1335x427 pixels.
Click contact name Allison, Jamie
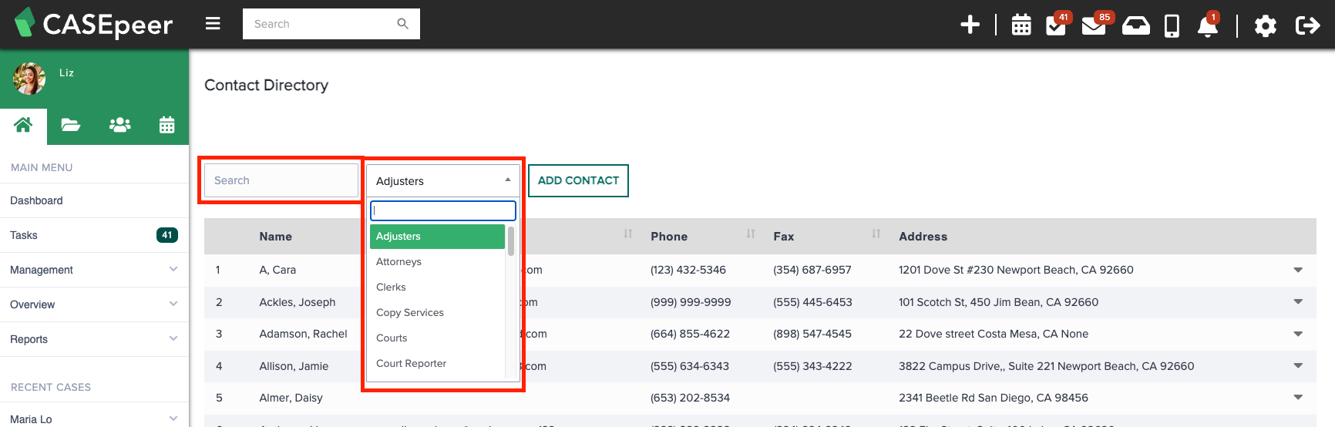pos(294,366)
